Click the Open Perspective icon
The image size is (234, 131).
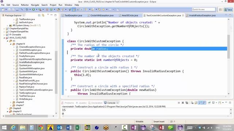point(220,10)
